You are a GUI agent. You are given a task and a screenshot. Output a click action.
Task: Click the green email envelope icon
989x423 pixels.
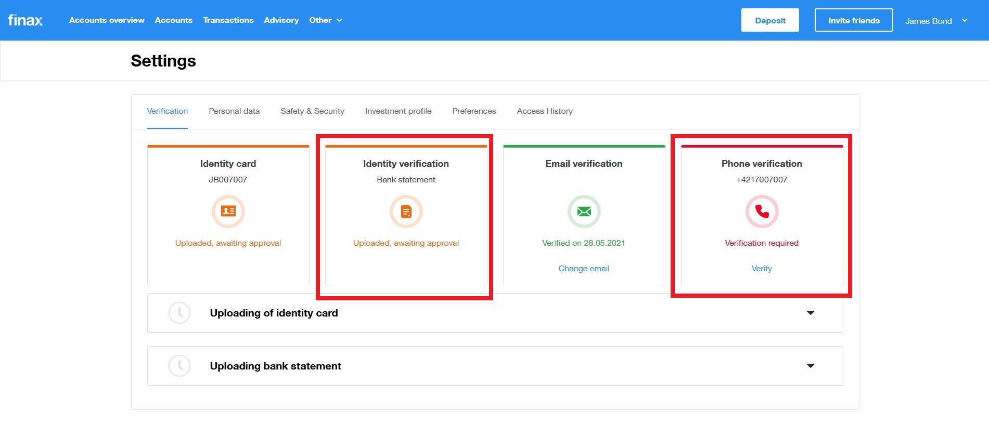(x=584, y=211)
